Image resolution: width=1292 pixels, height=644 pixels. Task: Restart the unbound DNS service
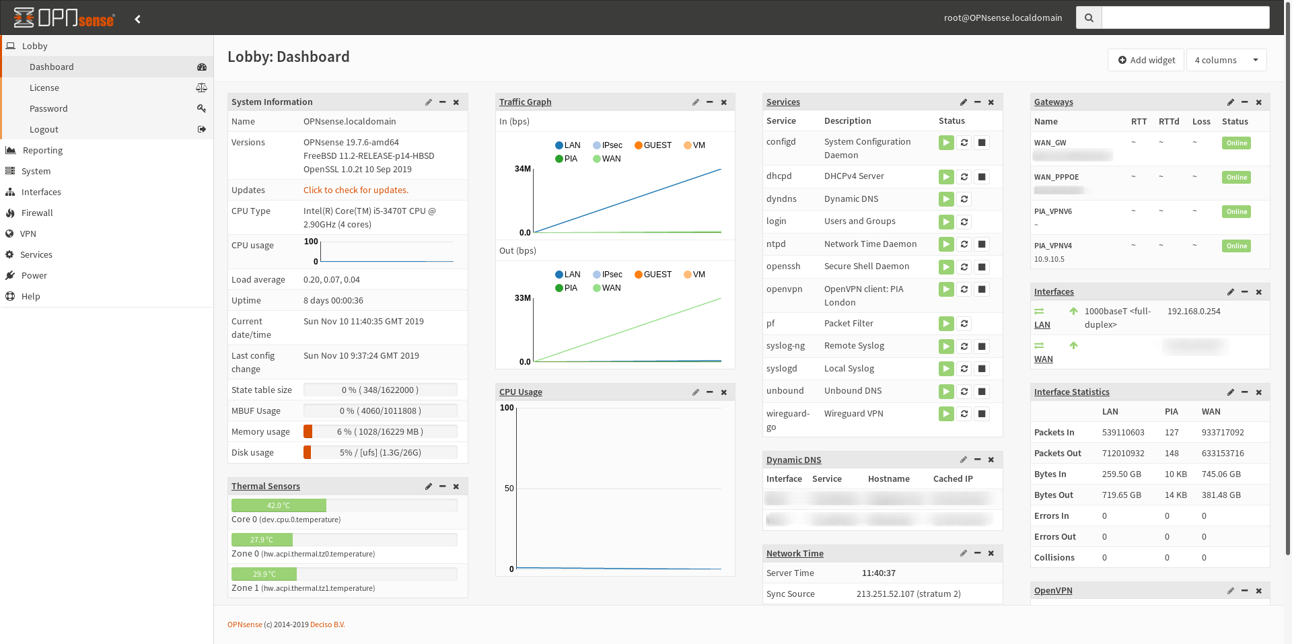tap(964, 392)
